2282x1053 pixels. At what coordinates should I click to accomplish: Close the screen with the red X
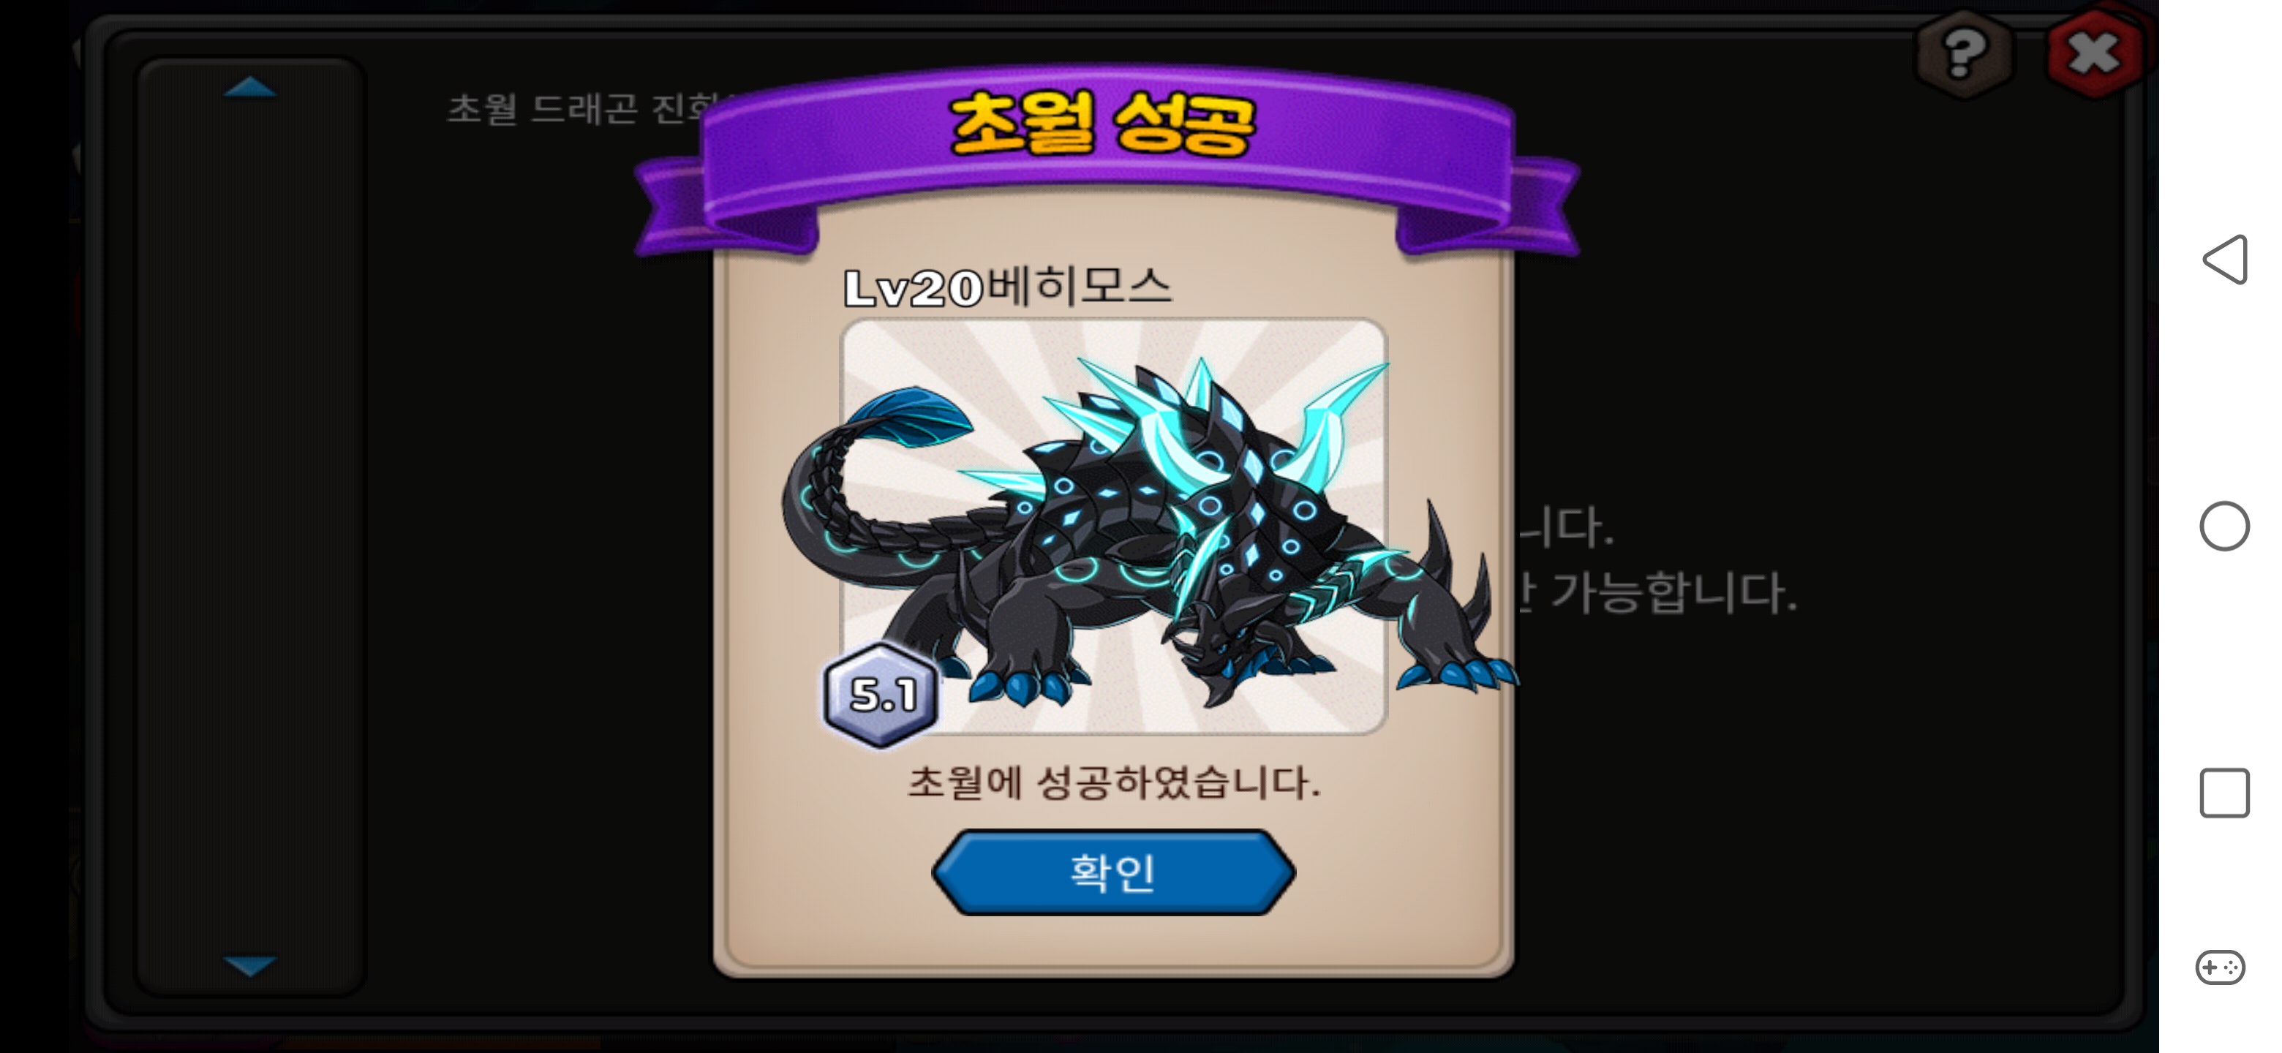[2095, 54]
